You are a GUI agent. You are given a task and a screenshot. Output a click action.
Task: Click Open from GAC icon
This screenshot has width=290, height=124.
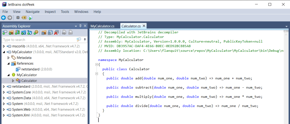point(17,33)
